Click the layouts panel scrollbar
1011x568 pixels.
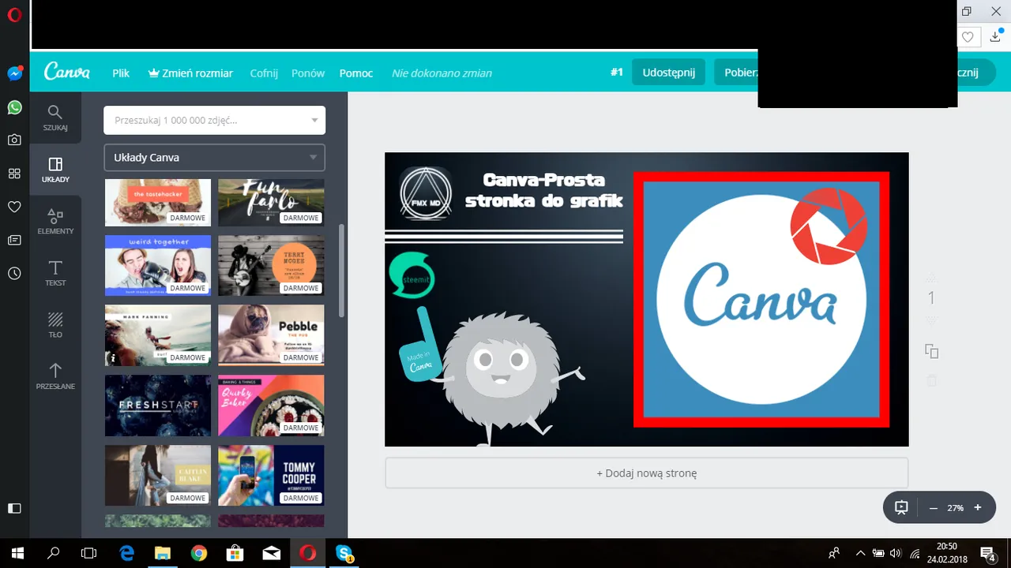(342, 271)
